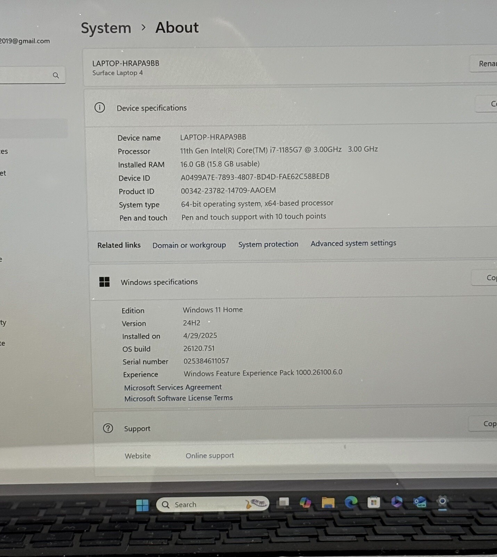The width and height of the screenshot is (497, 557).
Task: Open the Windows Start menu
Action: [142, 505]
